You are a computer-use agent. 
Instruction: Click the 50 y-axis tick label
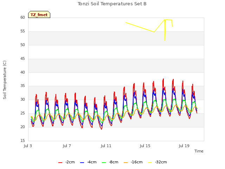click(x=22, y=45)
